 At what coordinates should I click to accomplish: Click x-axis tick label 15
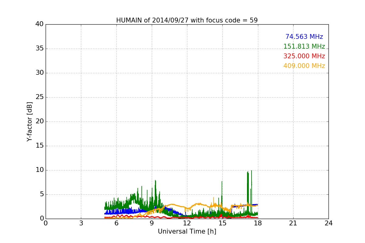click(x=222, y=223)
